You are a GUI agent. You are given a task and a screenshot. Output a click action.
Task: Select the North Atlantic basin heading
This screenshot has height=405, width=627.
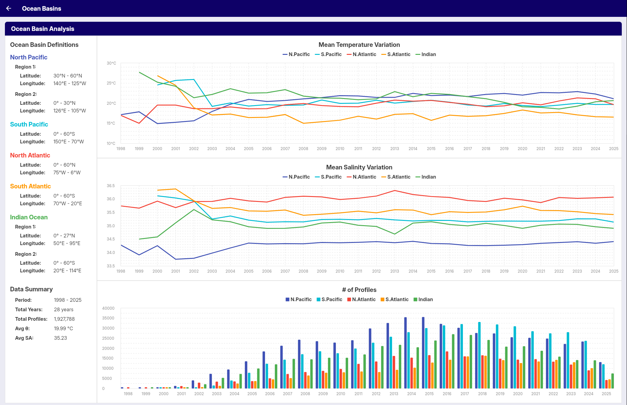[x=30, y=155]
